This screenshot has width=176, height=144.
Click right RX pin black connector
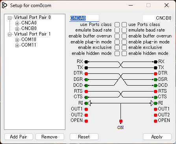[156, 62]
